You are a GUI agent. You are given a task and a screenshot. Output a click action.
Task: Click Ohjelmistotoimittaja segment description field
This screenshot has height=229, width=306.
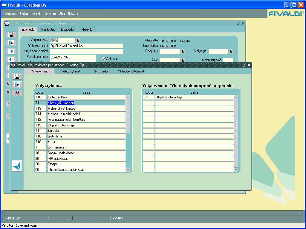[x=194, y=97]
